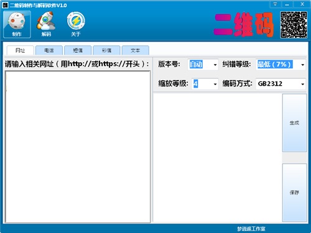
Task: Open the 版本号 dropdown set to 自动
Action: 203,65
